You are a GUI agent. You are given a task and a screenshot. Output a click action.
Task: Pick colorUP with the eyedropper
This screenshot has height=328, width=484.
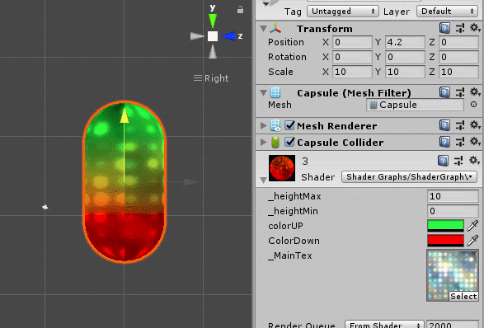[x=472, y=226]
